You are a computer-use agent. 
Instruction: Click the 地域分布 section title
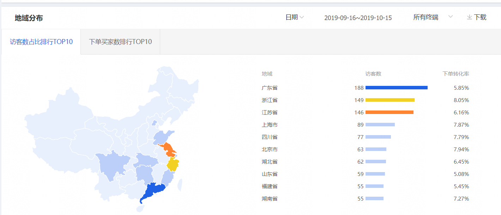(x=29, y=18)
